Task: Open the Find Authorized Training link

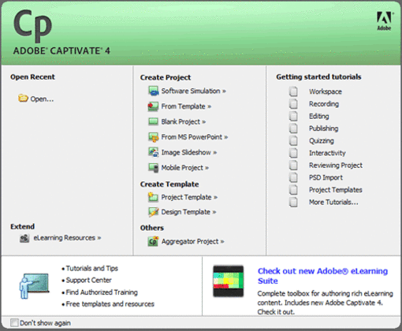Action: click(x=102, y=292)
